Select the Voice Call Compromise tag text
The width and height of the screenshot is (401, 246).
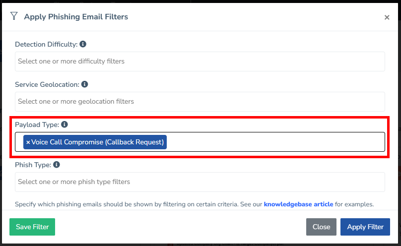point(97,142)
